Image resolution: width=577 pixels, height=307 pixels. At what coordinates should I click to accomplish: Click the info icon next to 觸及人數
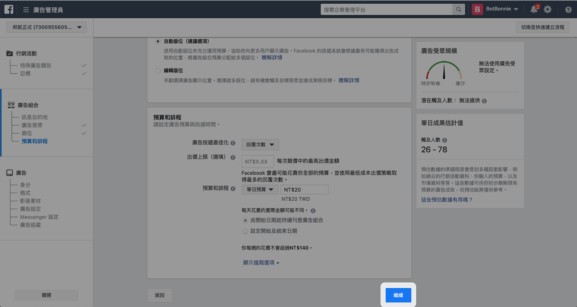click(x=444, y=140)
